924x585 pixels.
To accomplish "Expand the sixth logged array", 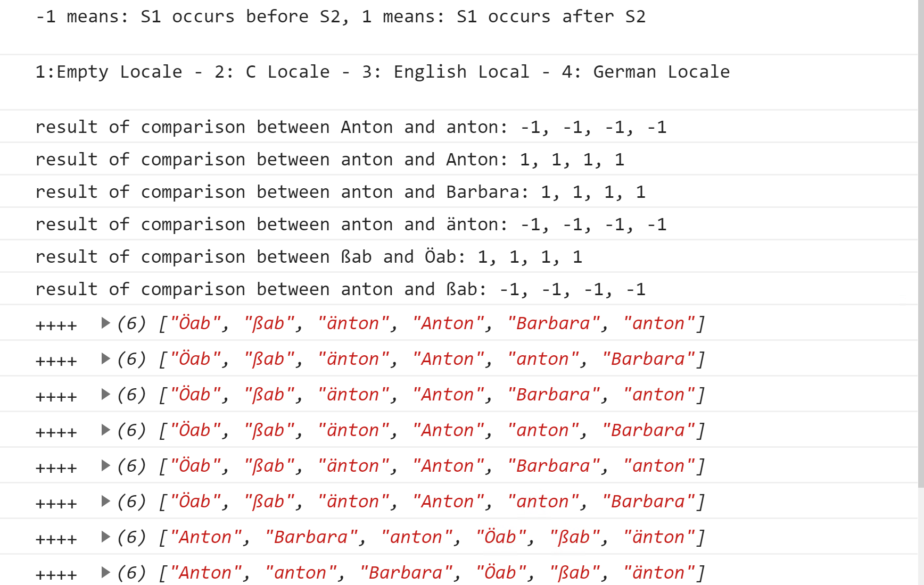I will click(105, 501).
